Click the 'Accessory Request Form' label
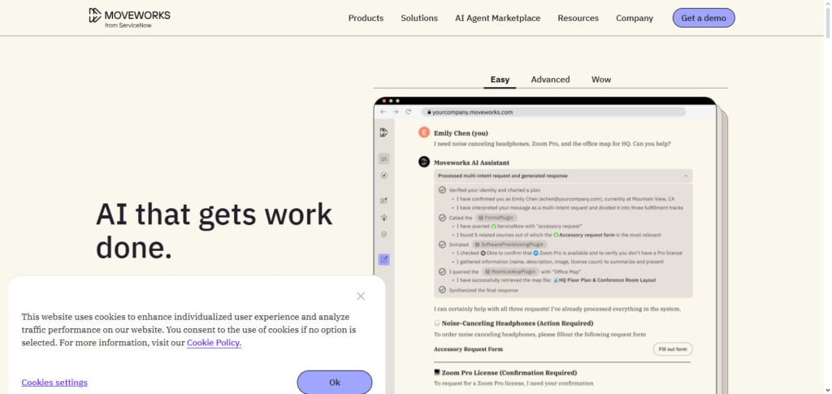Screen dimensions: 832x394 point(468,349)
